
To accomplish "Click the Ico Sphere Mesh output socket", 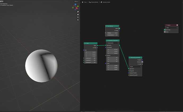I will click(x=119, y=28).
